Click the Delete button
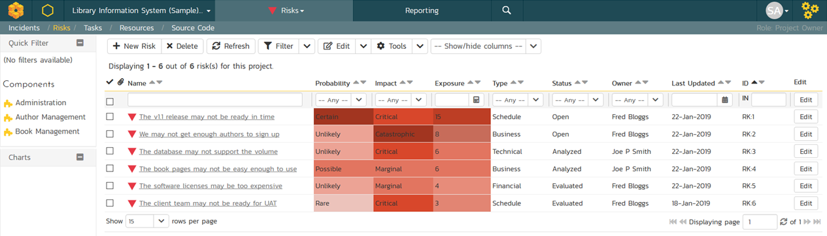The height and width of the screenshot is (236, 827). tap(182, 46)
